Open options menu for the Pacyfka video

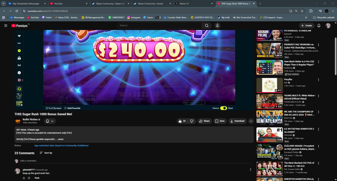click(x=318, y=79)
